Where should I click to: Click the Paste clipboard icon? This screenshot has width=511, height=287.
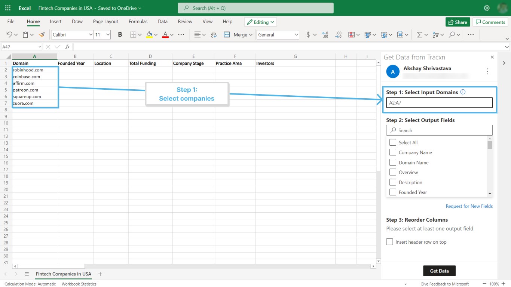[x=25, y=35]
